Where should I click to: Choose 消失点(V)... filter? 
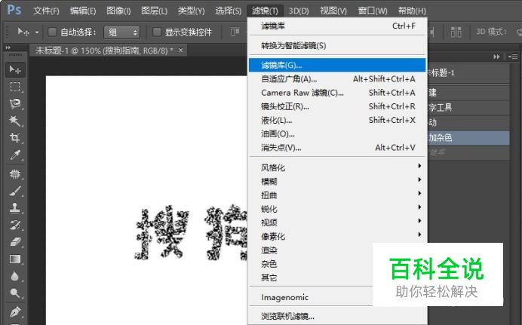click(x=337, y=147)
